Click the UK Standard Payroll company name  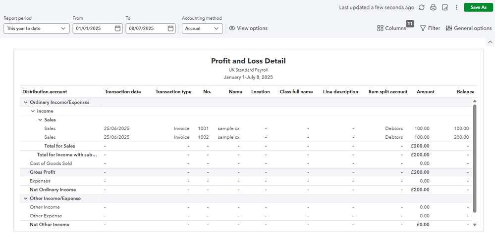click(x=248, y=70)
